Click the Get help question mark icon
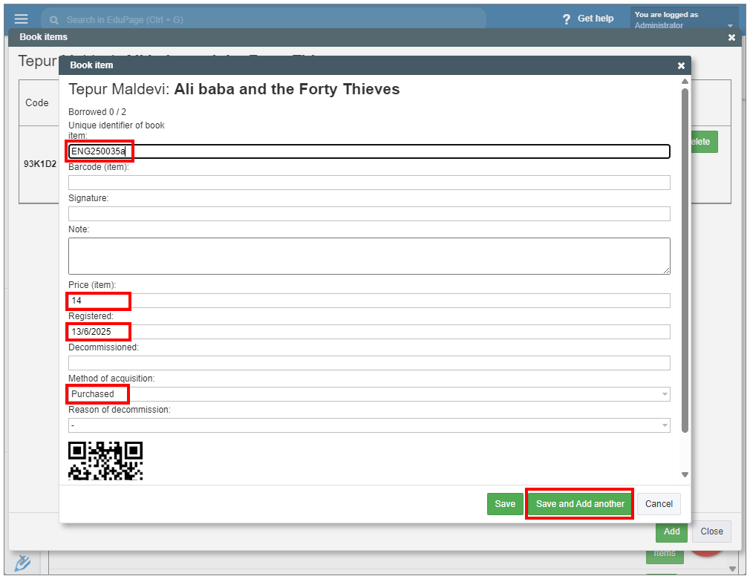Image resolution: width=750 pixels, height=579 pixels. click(x=567, y=19)
